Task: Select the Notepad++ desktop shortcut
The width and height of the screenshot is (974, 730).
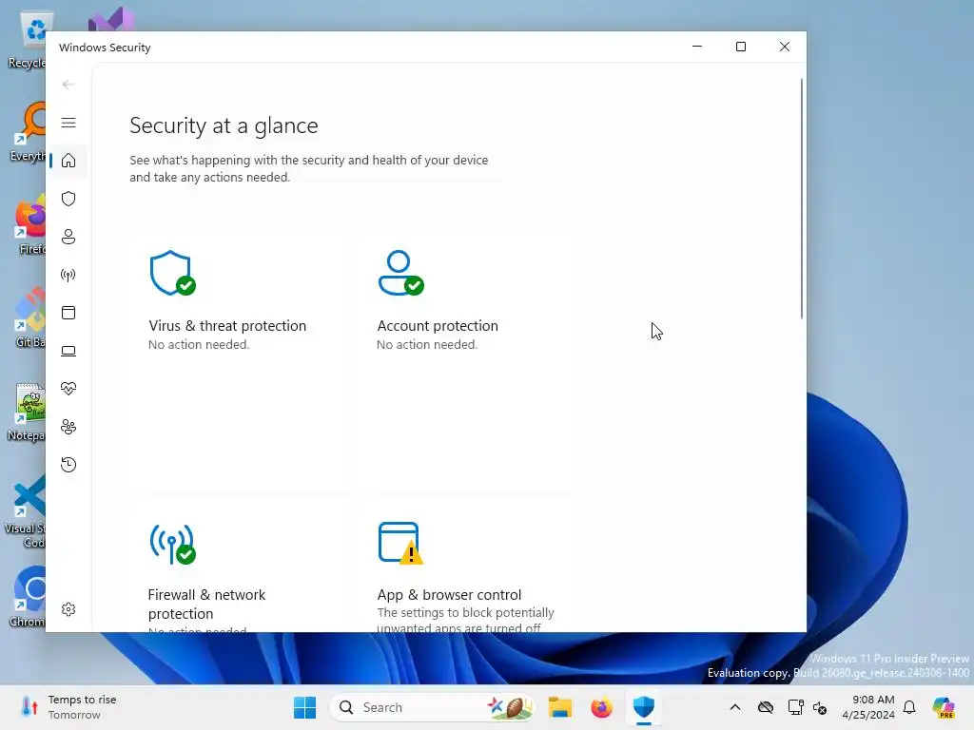Action: (26, 411)
